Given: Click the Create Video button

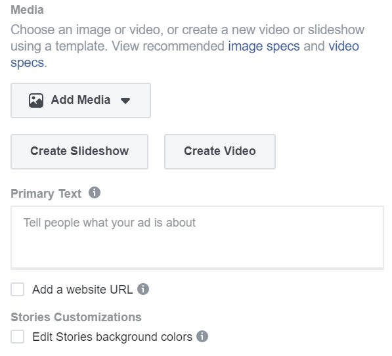Looking at the screenshot, I should coord(220,152).
